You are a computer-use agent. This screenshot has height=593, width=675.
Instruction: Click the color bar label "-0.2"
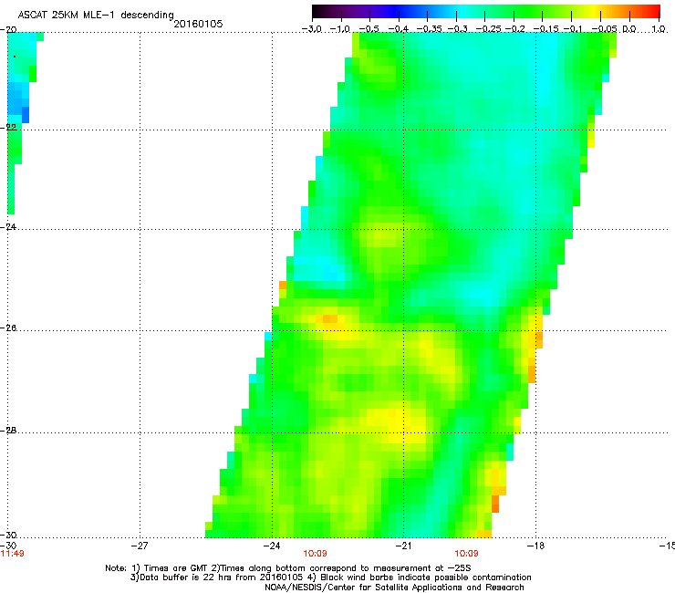(514, 29)
